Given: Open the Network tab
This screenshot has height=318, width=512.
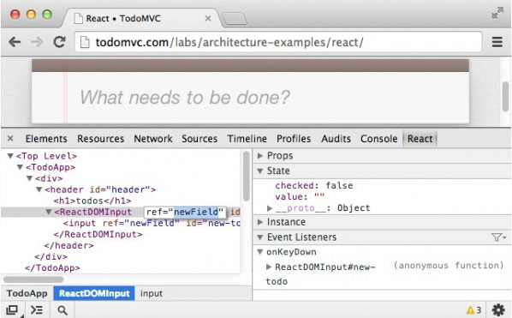Looking at the screenshot, I should pyautogui.click(x=153, y=139).
